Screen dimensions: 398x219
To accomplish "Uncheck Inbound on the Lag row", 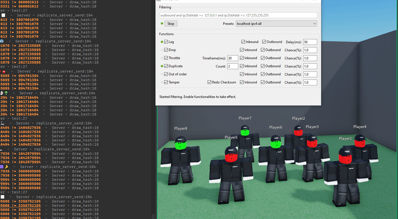I will [x=243, y=42].
